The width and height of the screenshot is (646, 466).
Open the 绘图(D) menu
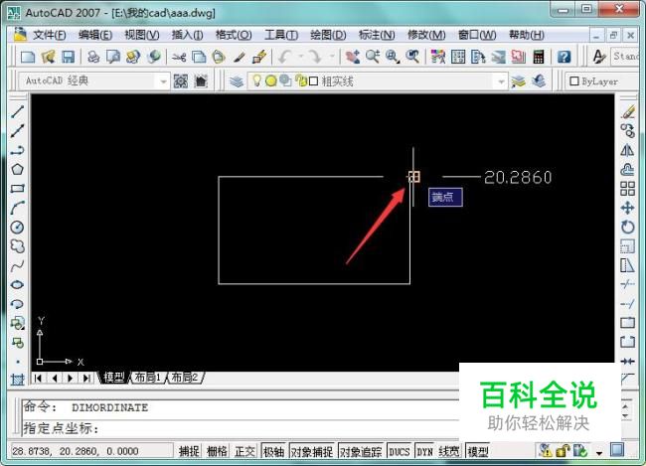pyautogui.click(x=328, y=35)
